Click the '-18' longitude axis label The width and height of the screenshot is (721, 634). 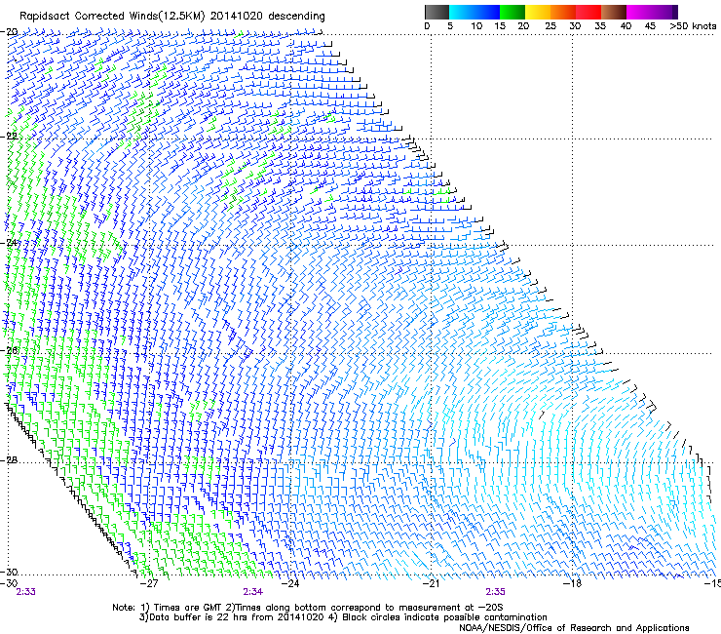pyautogui.click(x=572, y=583)
